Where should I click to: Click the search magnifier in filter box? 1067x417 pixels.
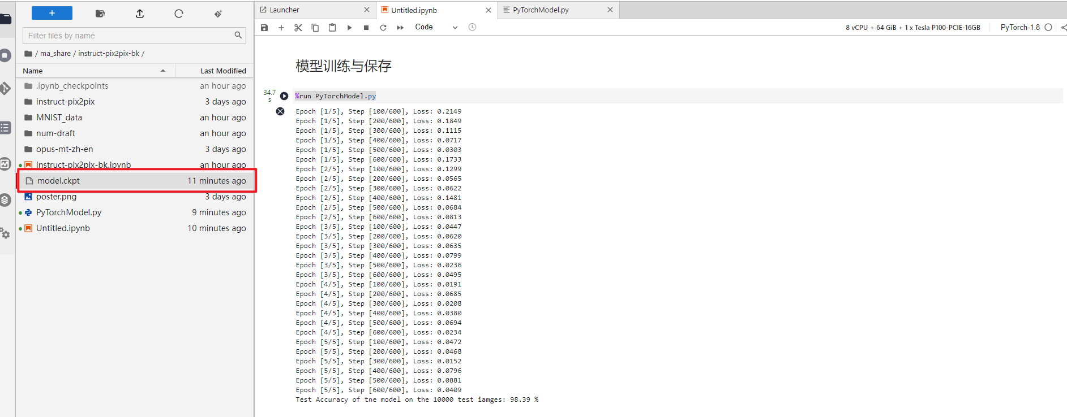pyautogui.click(x=238, y=35)
